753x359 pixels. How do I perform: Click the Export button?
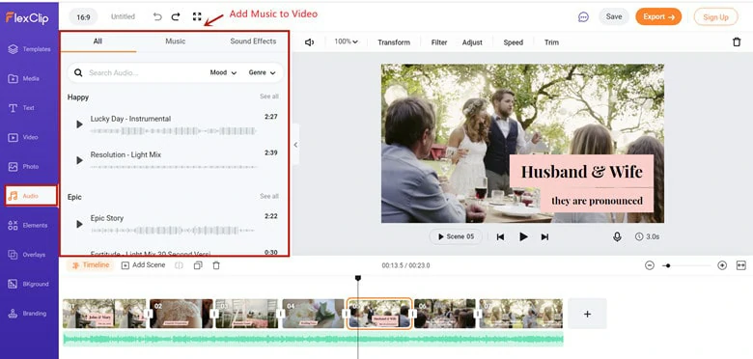tap(658, 16)
